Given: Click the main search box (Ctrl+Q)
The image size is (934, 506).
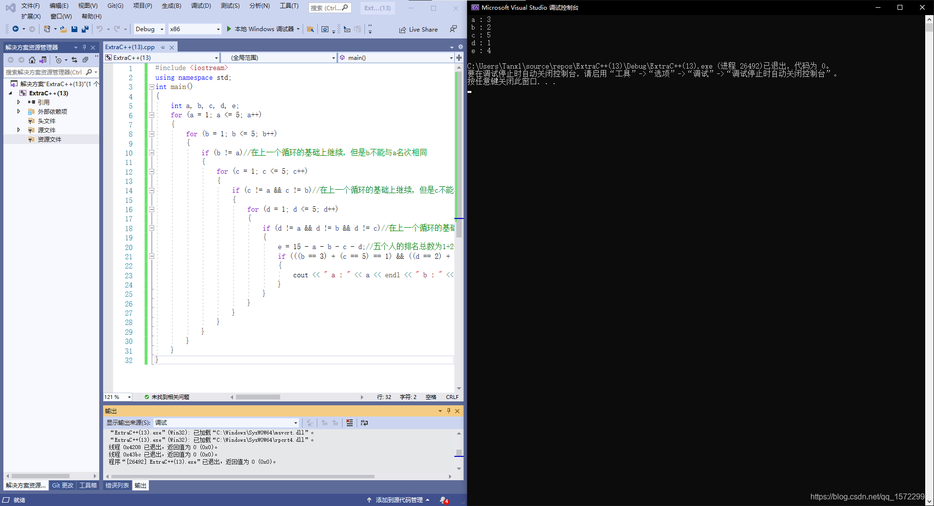Looking at the screenshot, I should [x=329, y=8].
